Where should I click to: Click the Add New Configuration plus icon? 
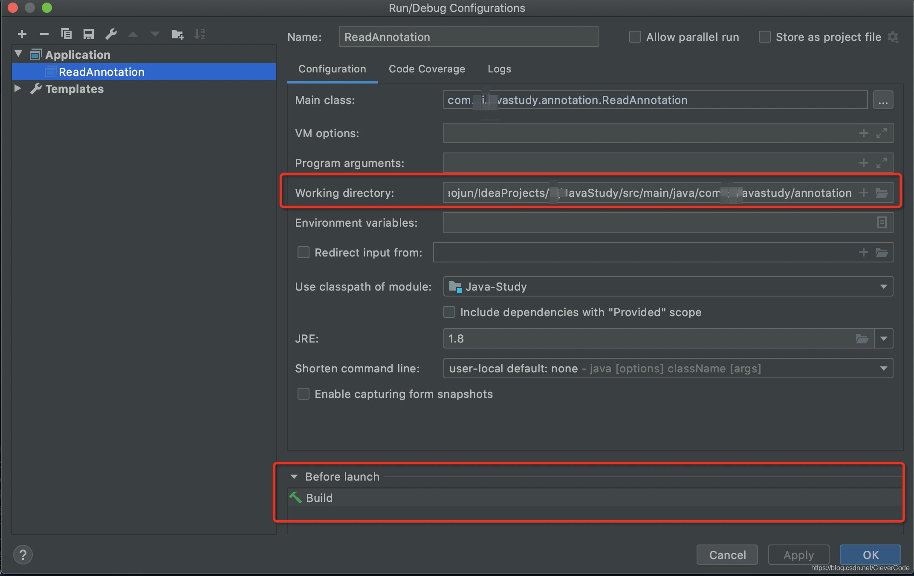pyautogui.click(x=22, y=34)
